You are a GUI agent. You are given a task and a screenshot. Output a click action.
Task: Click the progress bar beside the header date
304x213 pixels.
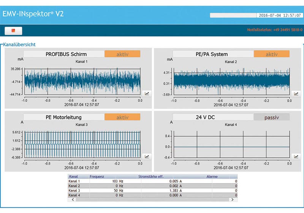pyautogui.click(x=233, y=15)
